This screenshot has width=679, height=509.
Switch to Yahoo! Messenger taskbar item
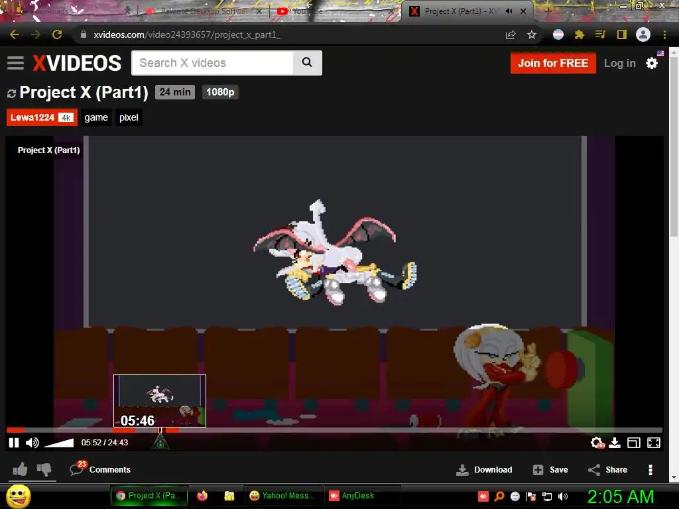coord(282,496)
